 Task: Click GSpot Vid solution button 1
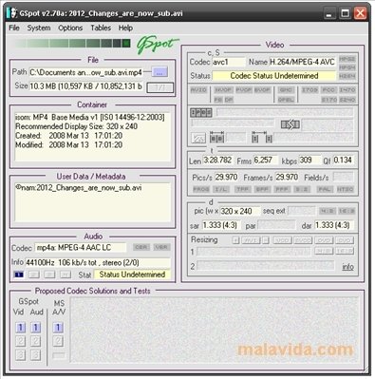coord(20,328)
